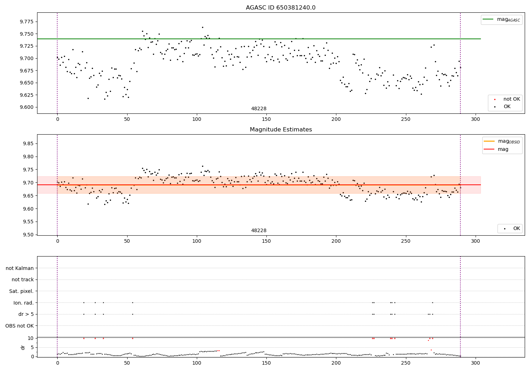The image size is (530, 371).
Task: Select the mag AGASC legend label
Action: [x=508, y=19]
